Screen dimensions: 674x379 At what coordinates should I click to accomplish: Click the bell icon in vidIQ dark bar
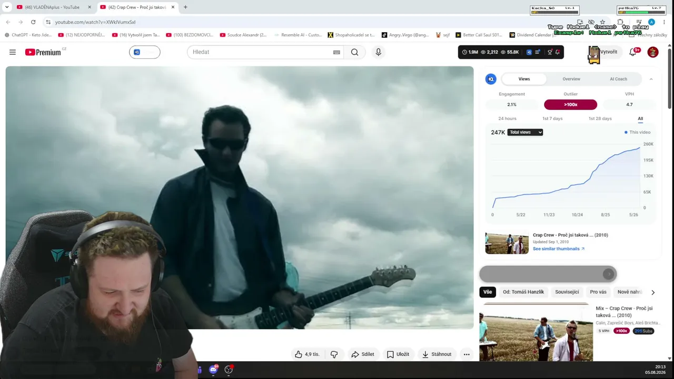(557, 52)
